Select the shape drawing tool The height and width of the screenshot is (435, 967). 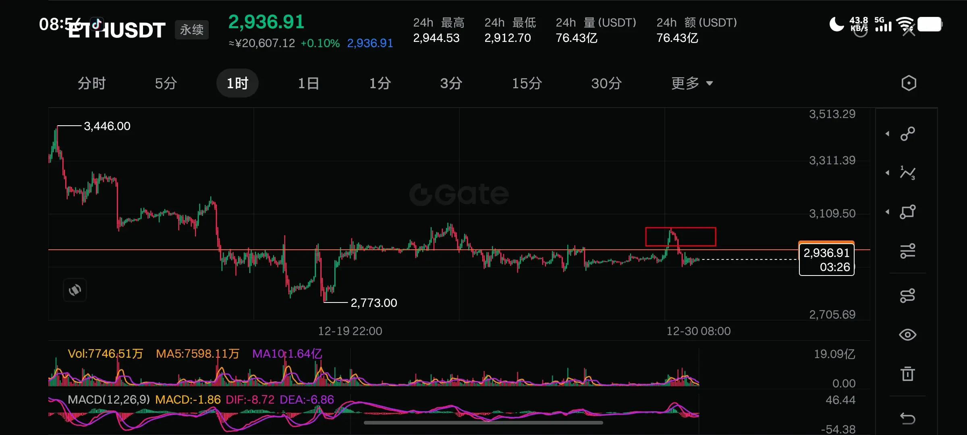(x=908, y=212)
